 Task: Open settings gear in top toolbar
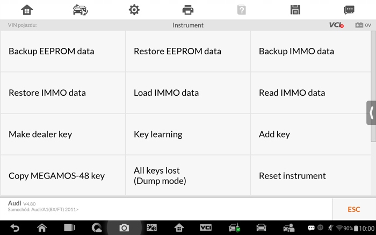134,10
